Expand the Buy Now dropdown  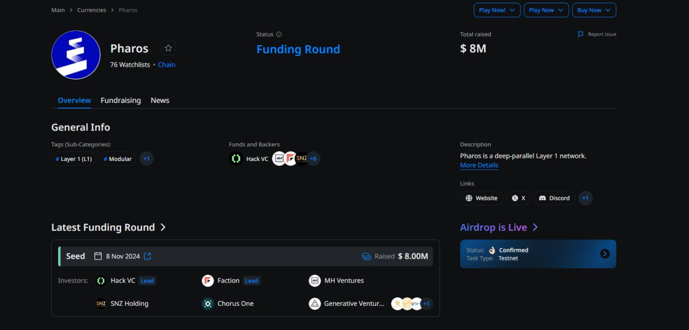594,10
